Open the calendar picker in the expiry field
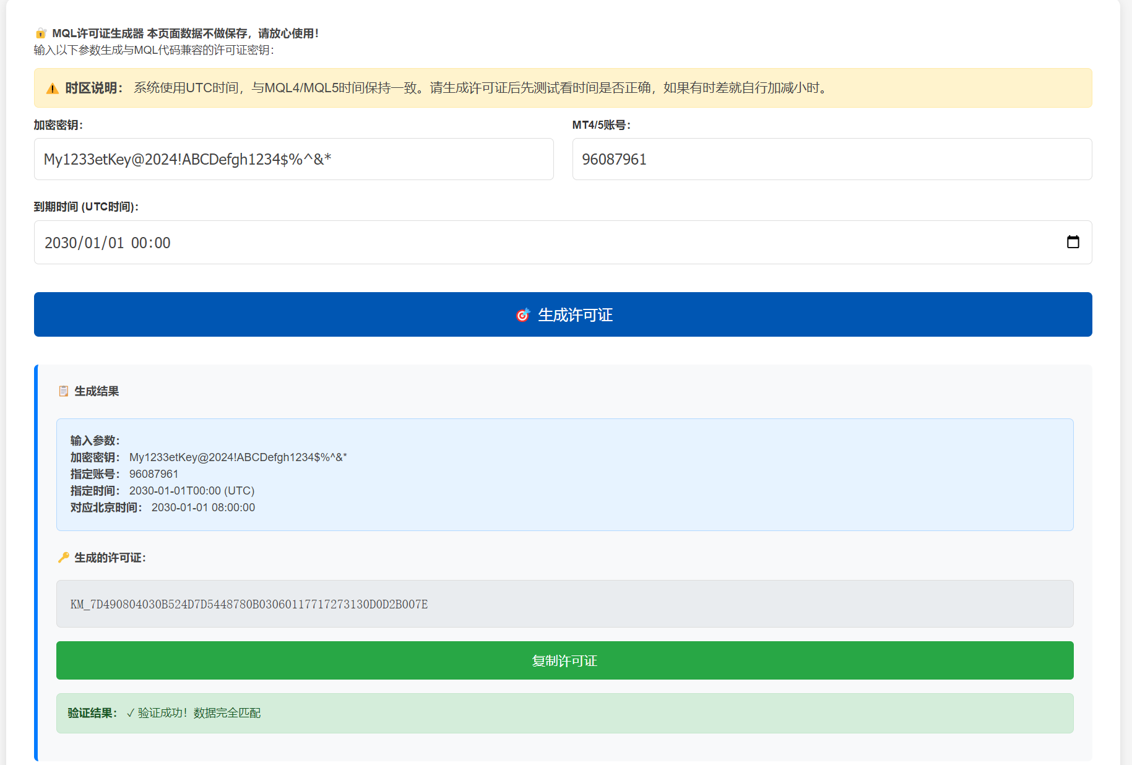1132x765 pixels. (1073, 242)
